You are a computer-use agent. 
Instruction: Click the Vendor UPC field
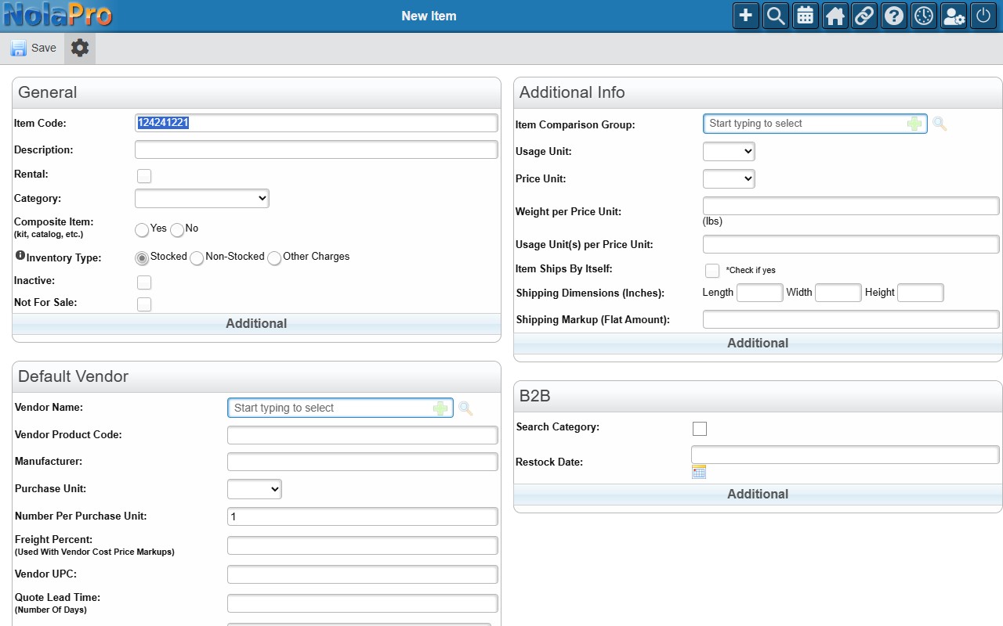[363, 574]
